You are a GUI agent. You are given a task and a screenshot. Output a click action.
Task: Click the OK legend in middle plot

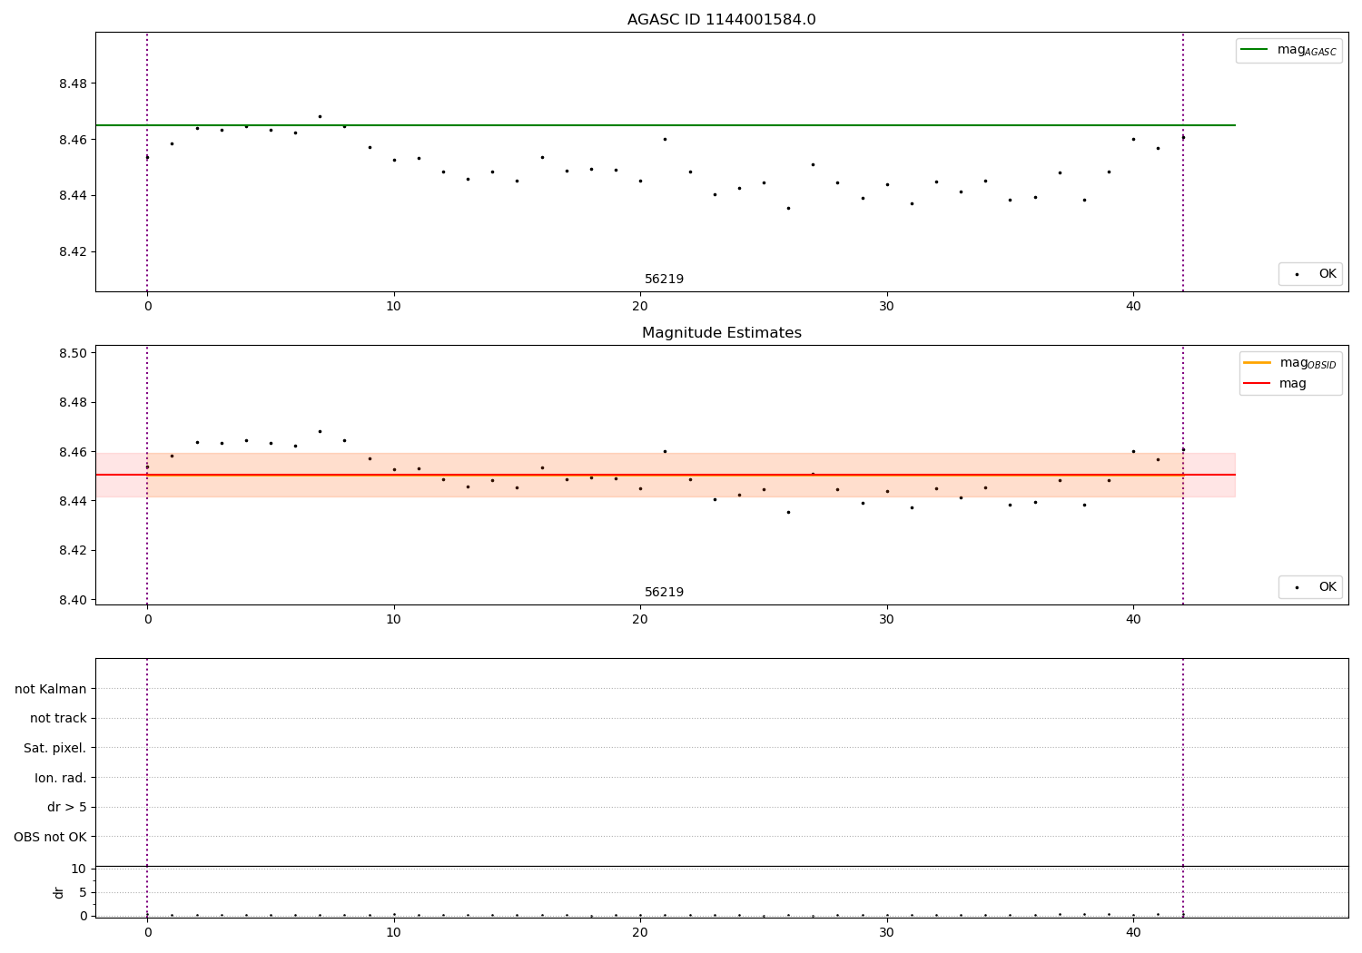[1310, 587]
